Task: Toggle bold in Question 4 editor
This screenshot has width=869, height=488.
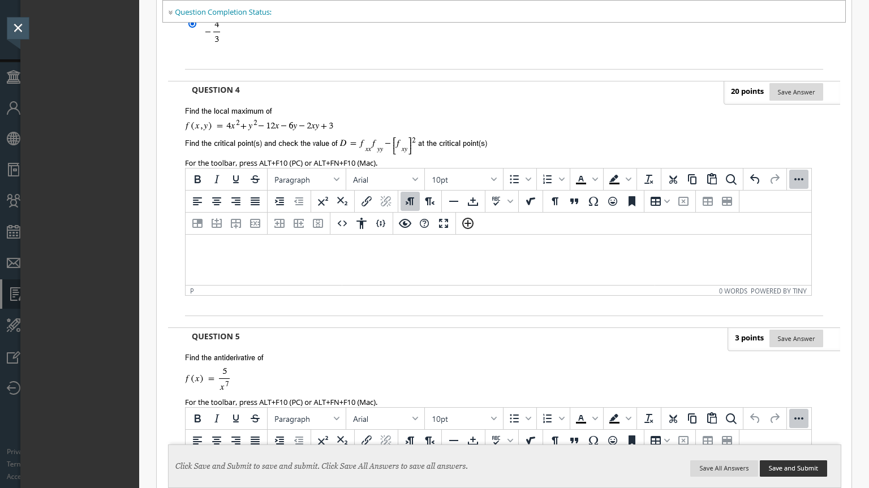Action: [197, 179]
